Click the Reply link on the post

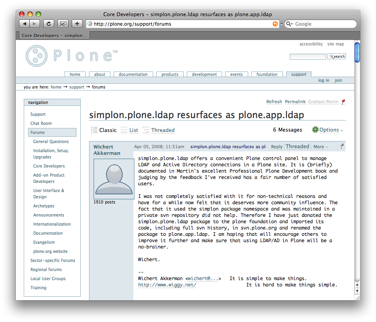click(277, 147)
